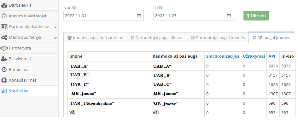Click the Iš viso value 553

pos(285,112)
